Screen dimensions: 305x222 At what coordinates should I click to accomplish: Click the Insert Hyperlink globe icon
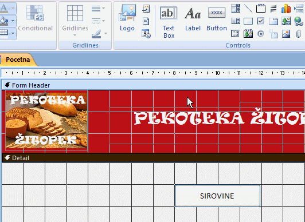[298, 21]
